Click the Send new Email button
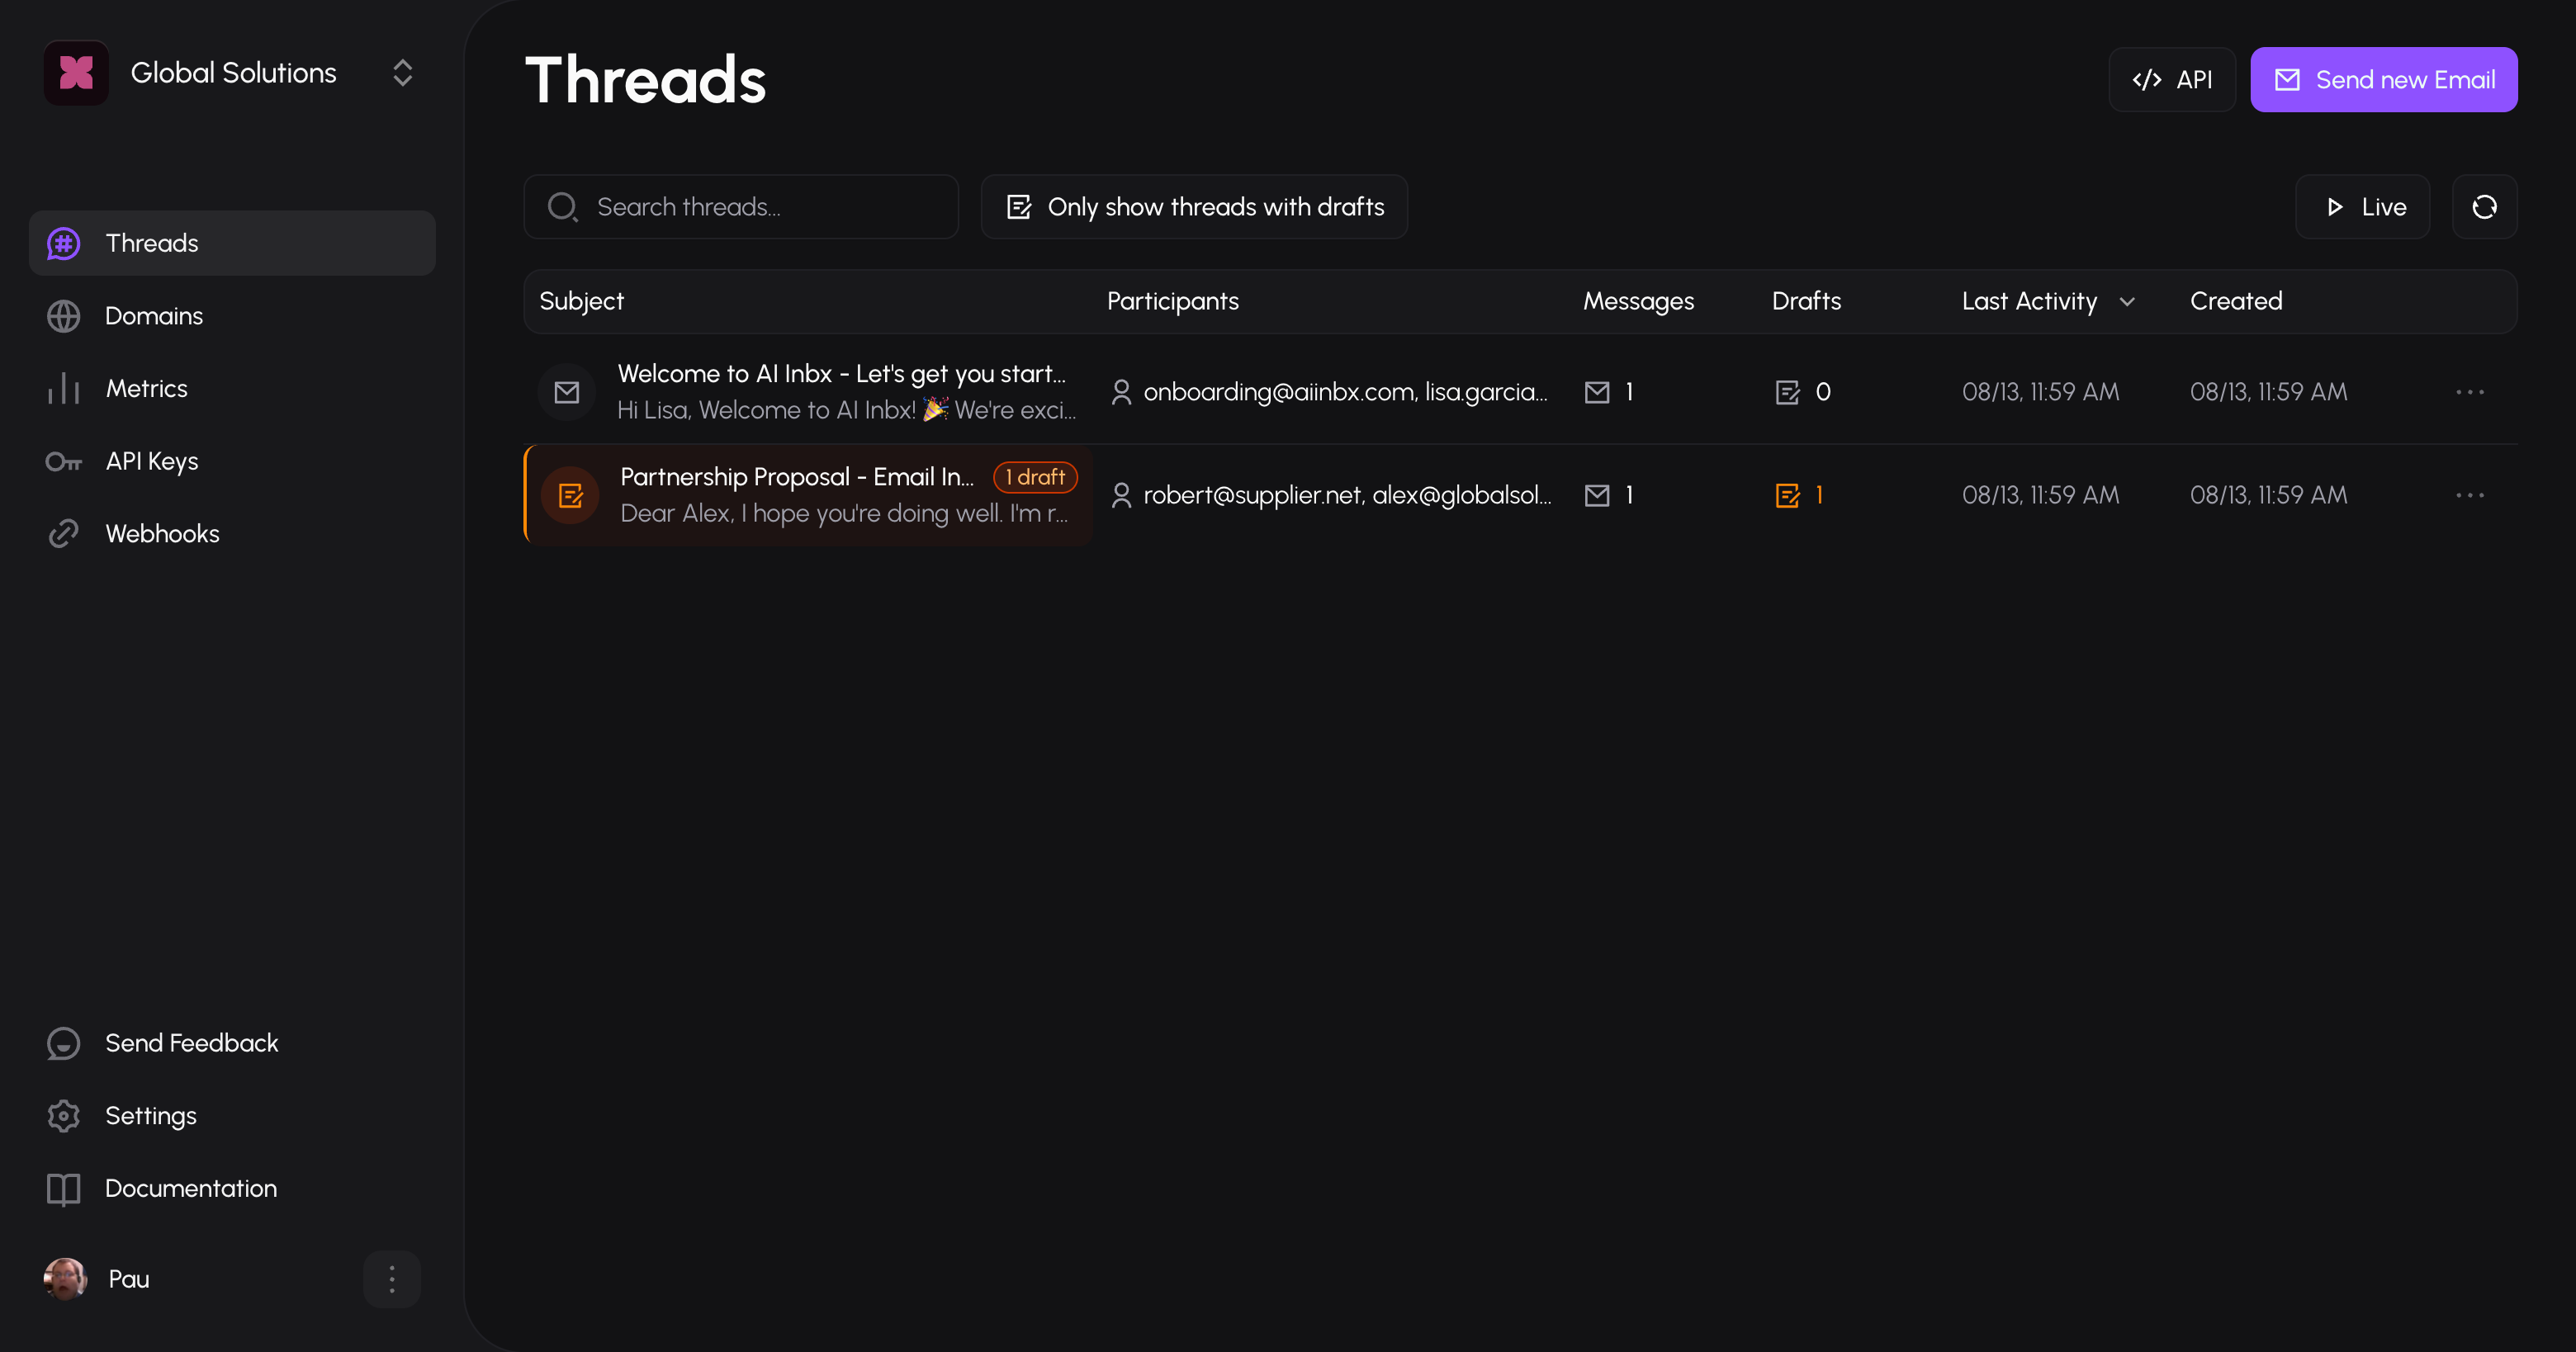The height and width of the screenshot is (1352, 2576). click(x=2383, y=79)
